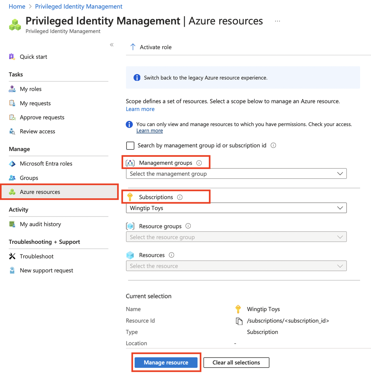The image size is (371, 380).
Task: Click the copy icon beside Resource Id
Action: 239,321
